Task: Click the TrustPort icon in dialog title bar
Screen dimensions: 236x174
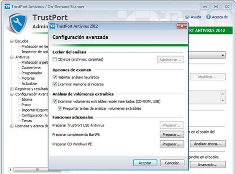Action: coord(52,26)
